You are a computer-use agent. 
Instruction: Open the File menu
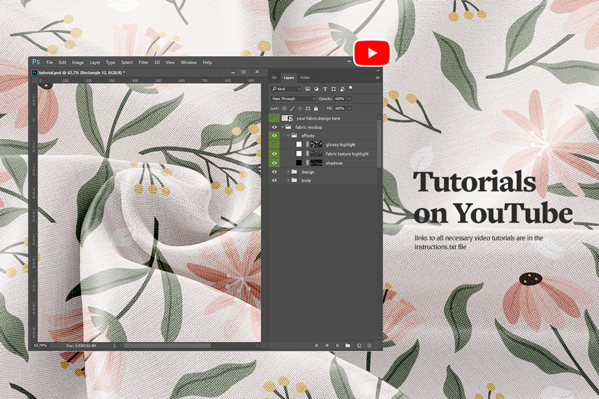(50, 62)
